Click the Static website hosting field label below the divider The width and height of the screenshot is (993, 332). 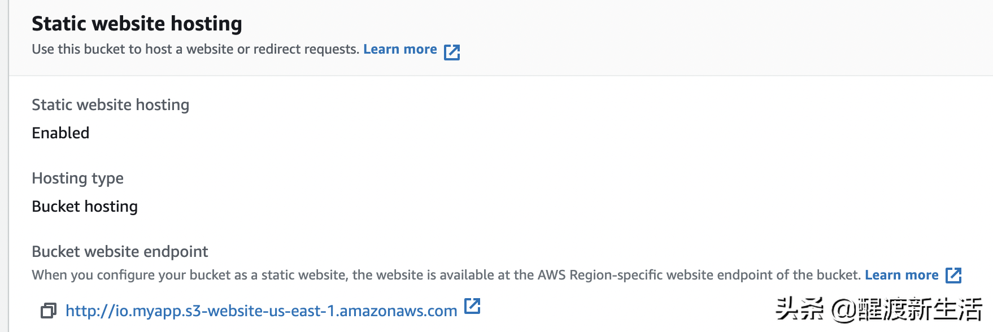110,104
